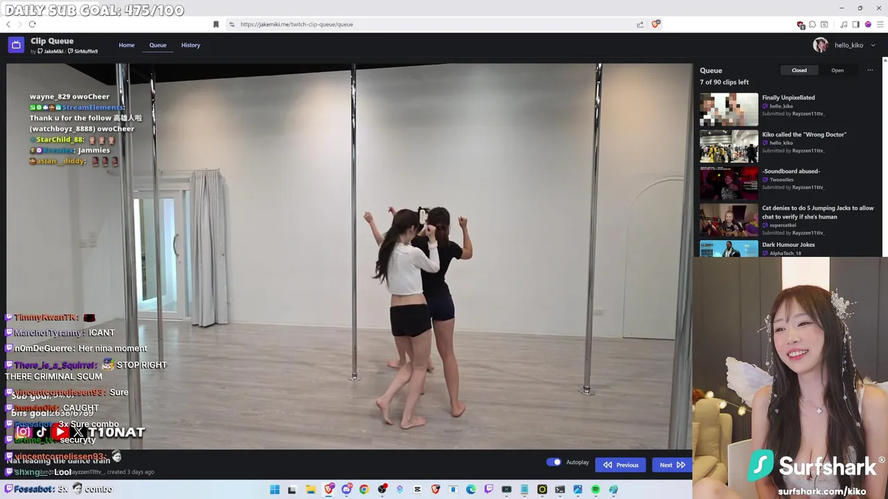Select the Dark Humour Jokes clip thumbnail
Image resolution: width=888 pixels, height=499 pixels.
pyautogui.click(x=729, y=249)
